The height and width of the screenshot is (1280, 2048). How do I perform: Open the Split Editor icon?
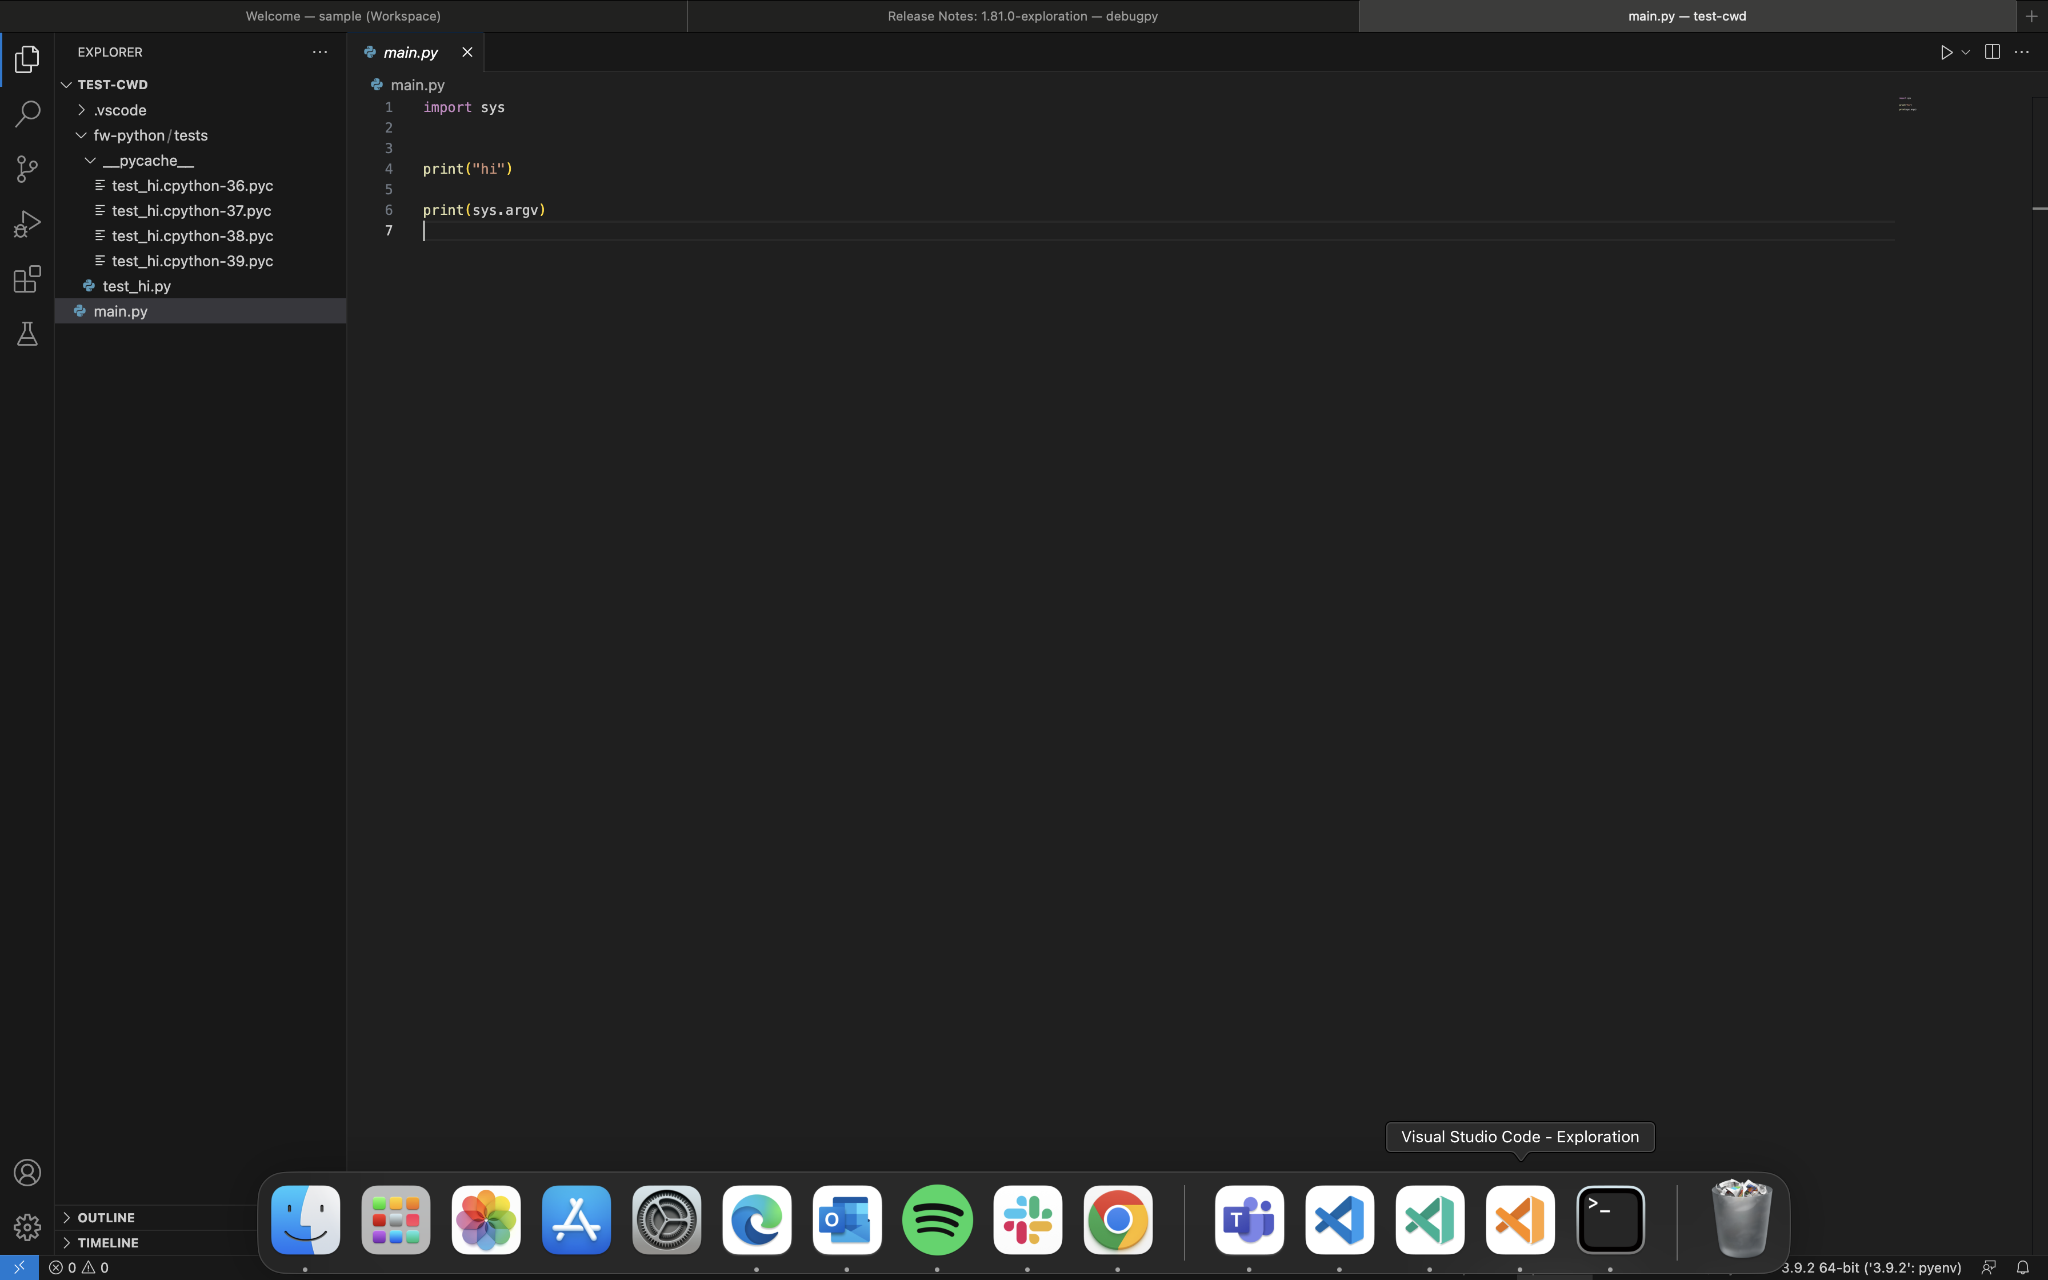point(1991,51)
